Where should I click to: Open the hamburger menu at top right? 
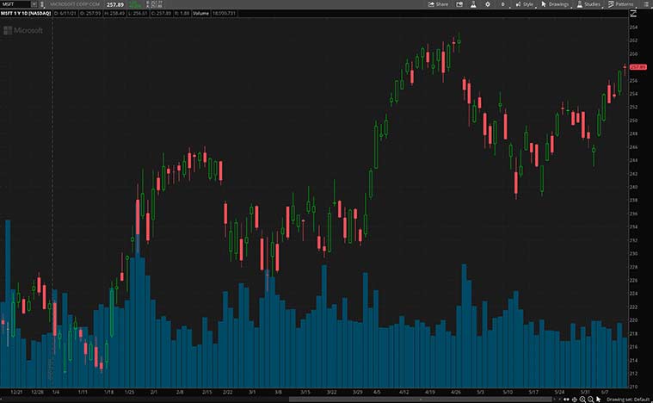point(647,4)
